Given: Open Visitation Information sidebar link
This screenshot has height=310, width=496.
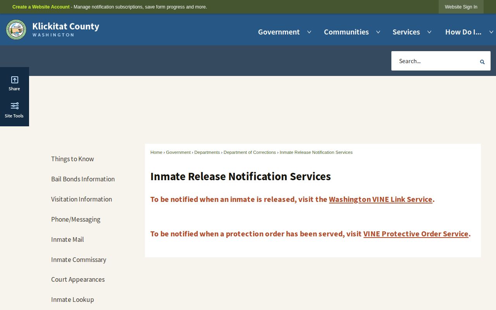Looking at the screenshot, I should click(x=81, y=199).
